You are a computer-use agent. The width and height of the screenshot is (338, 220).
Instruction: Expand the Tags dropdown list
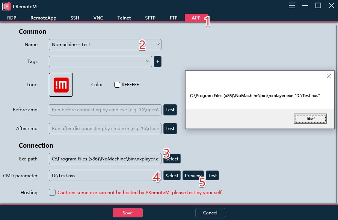click(x=148, y=61)
